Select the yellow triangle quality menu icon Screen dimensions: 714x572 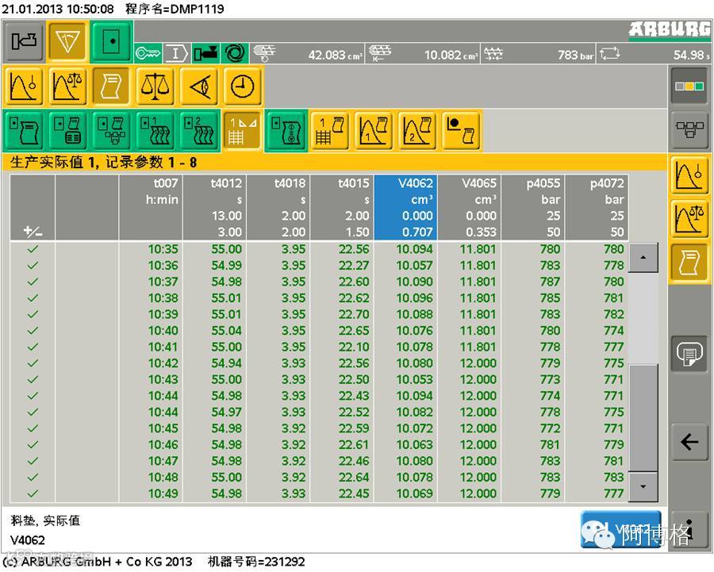[x=67, y=42]
